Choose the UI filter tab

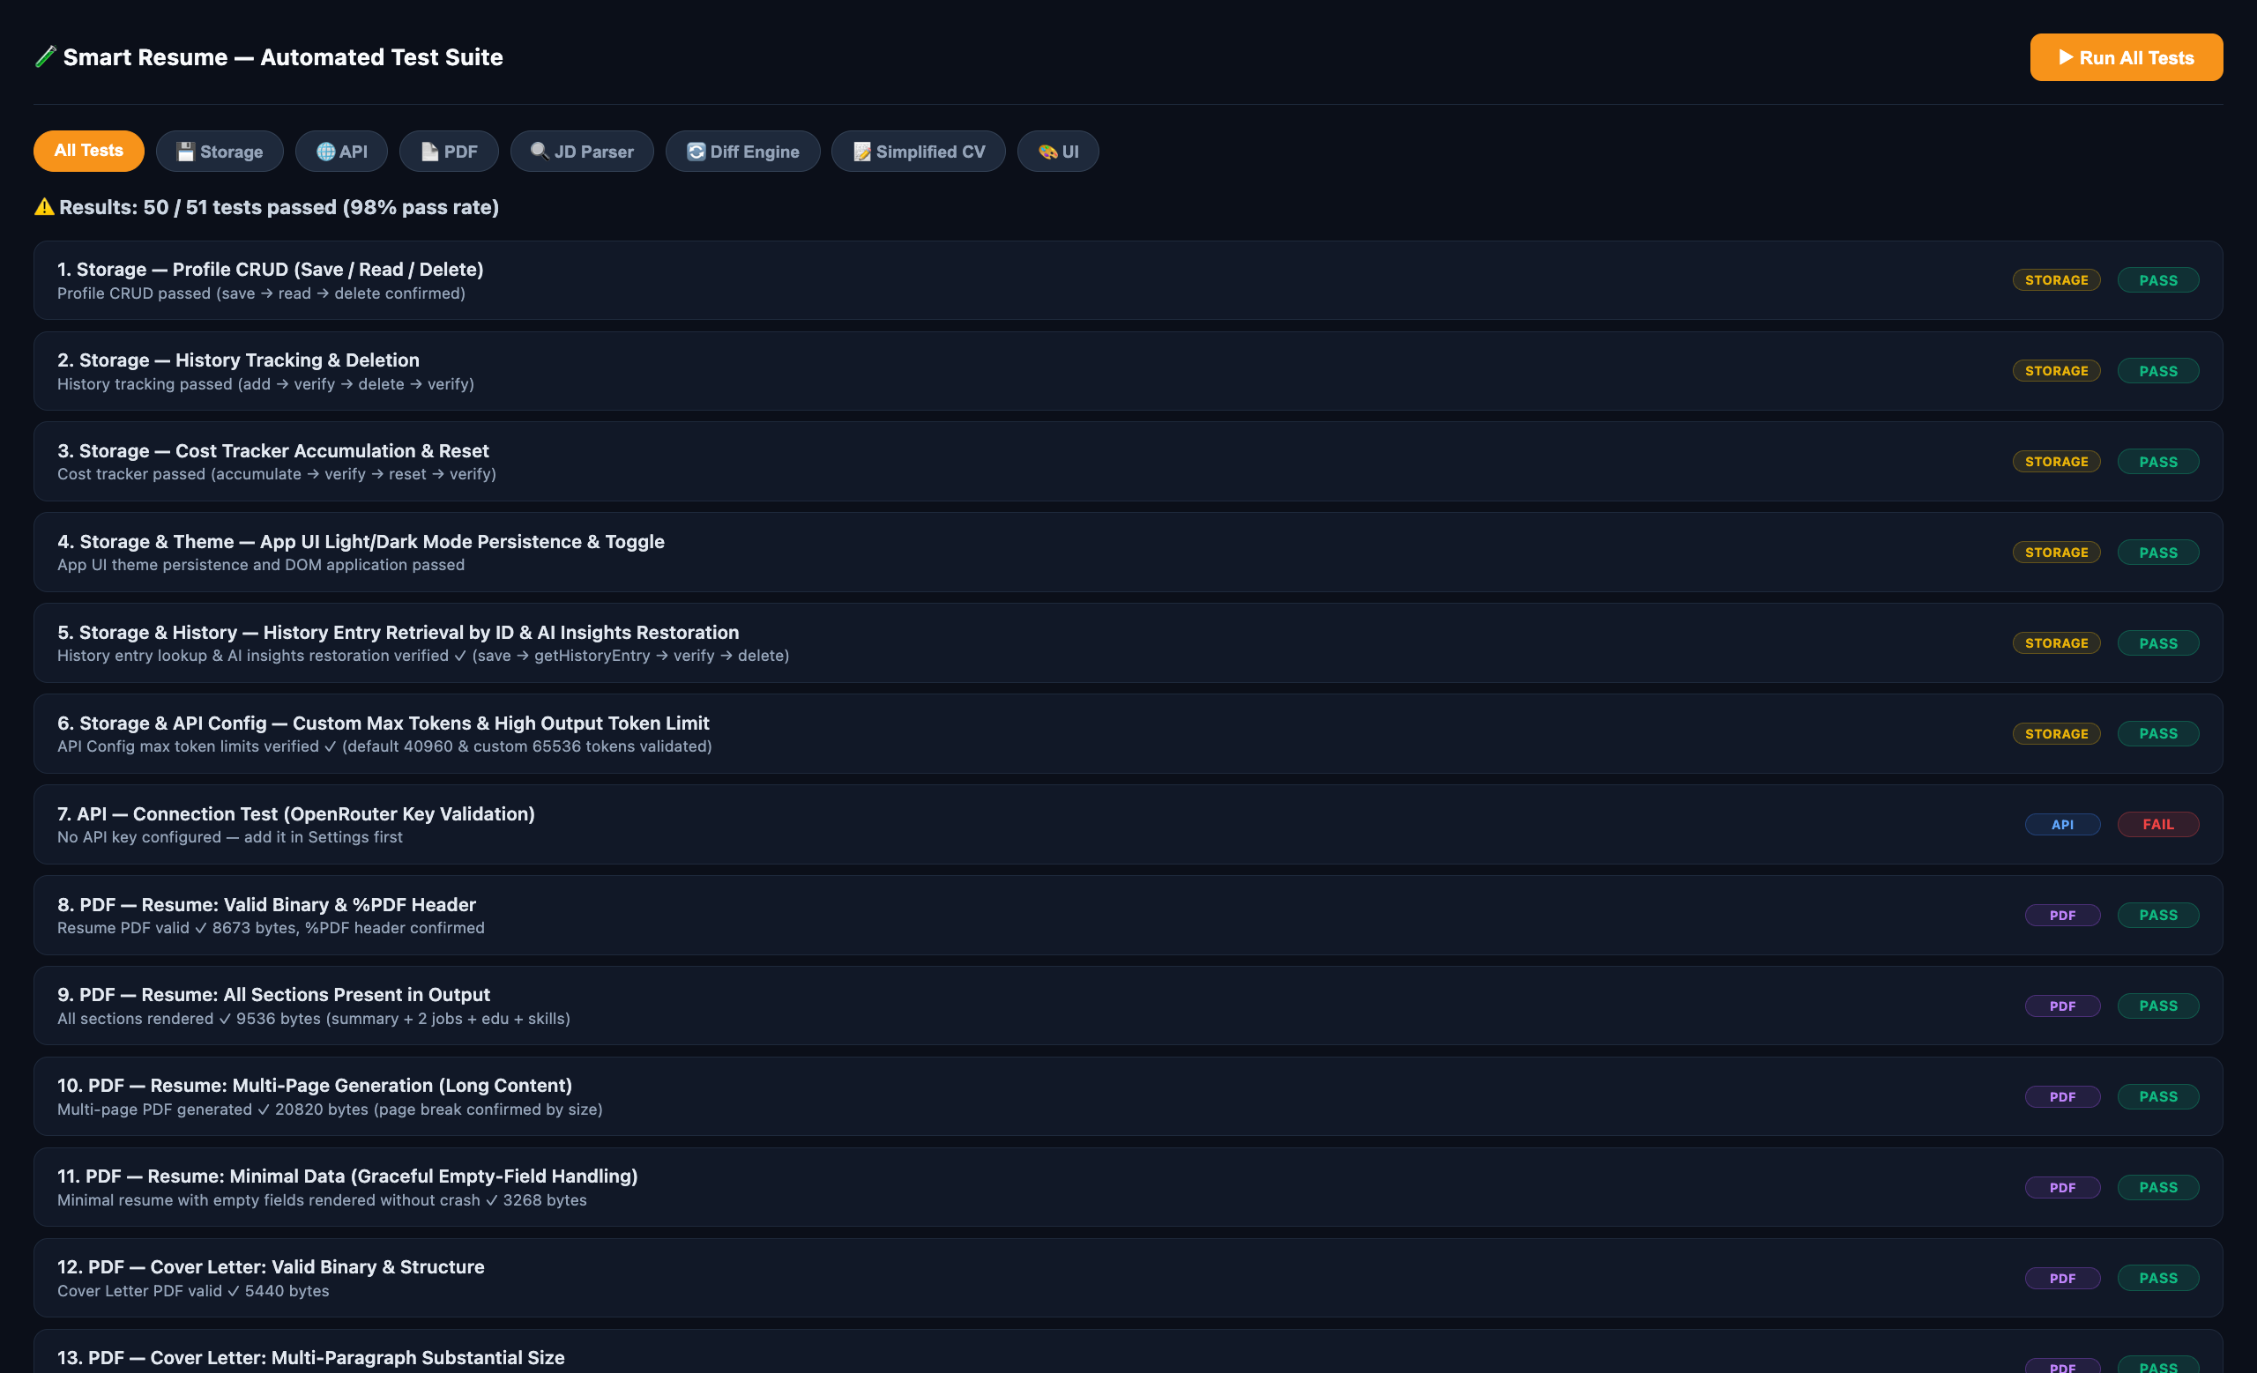tap(1058, 151)
